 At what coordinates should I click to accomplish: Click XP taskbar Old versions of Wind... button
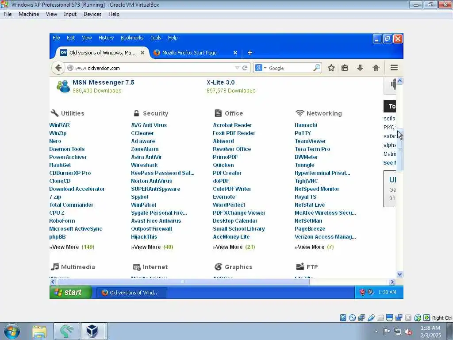[x=132, y=293]
